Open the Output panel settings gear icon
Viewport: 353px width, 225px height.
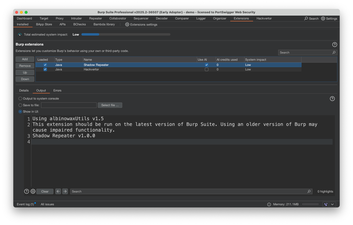33,191
